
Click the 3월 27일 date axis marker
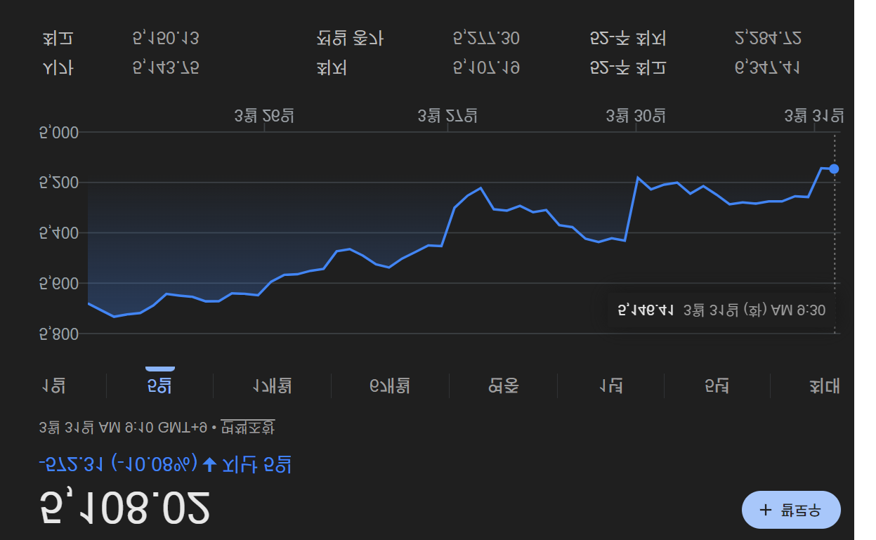pyautogui.click(x=447, y=116)
